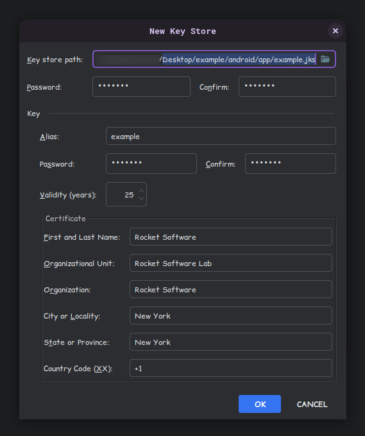Edit the State or Province field
The height and width of the screenshot is (436, 365).
[x=231, y=342]
